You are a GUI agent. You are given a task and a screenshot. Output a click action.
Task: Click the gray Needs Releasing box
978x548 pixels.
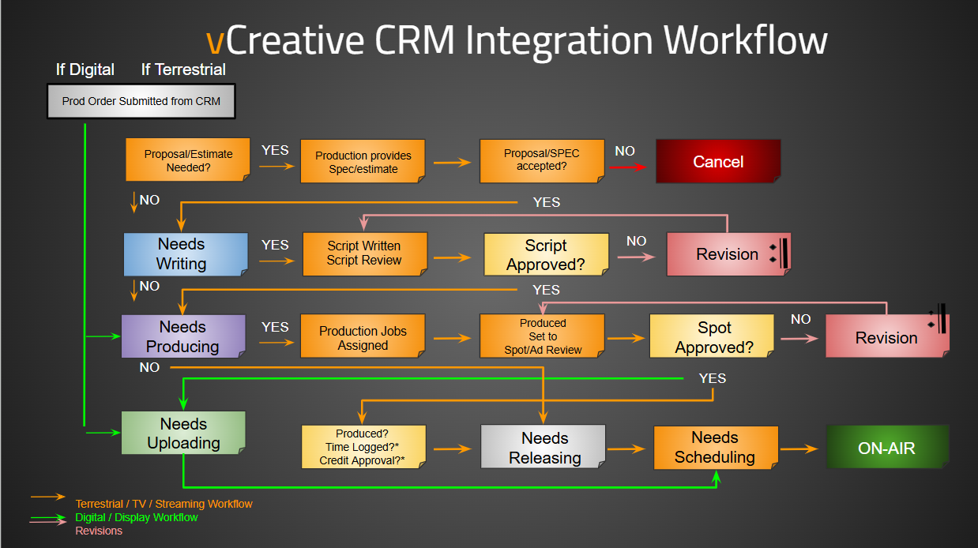click(543, 447)
